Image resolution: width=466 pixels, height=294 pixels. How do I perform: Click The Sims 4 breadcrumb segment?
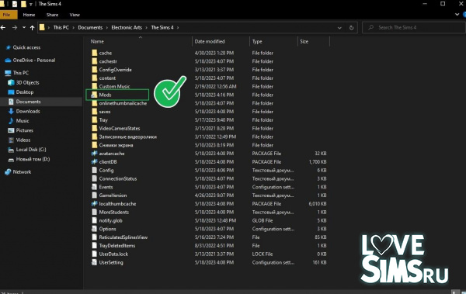(x=162, y=27)
